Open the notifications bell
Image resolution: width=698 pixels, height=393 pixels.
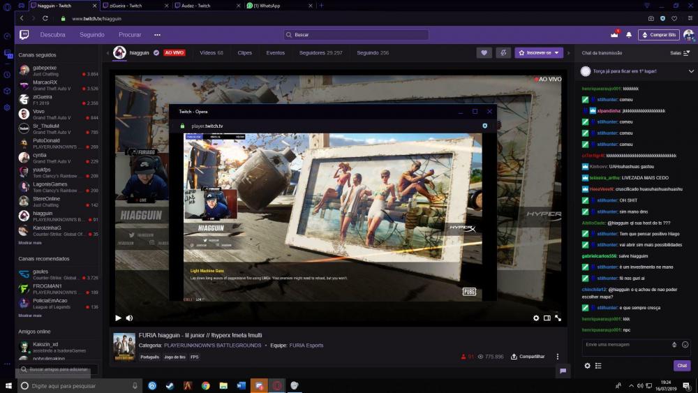[x=629, y=34]
